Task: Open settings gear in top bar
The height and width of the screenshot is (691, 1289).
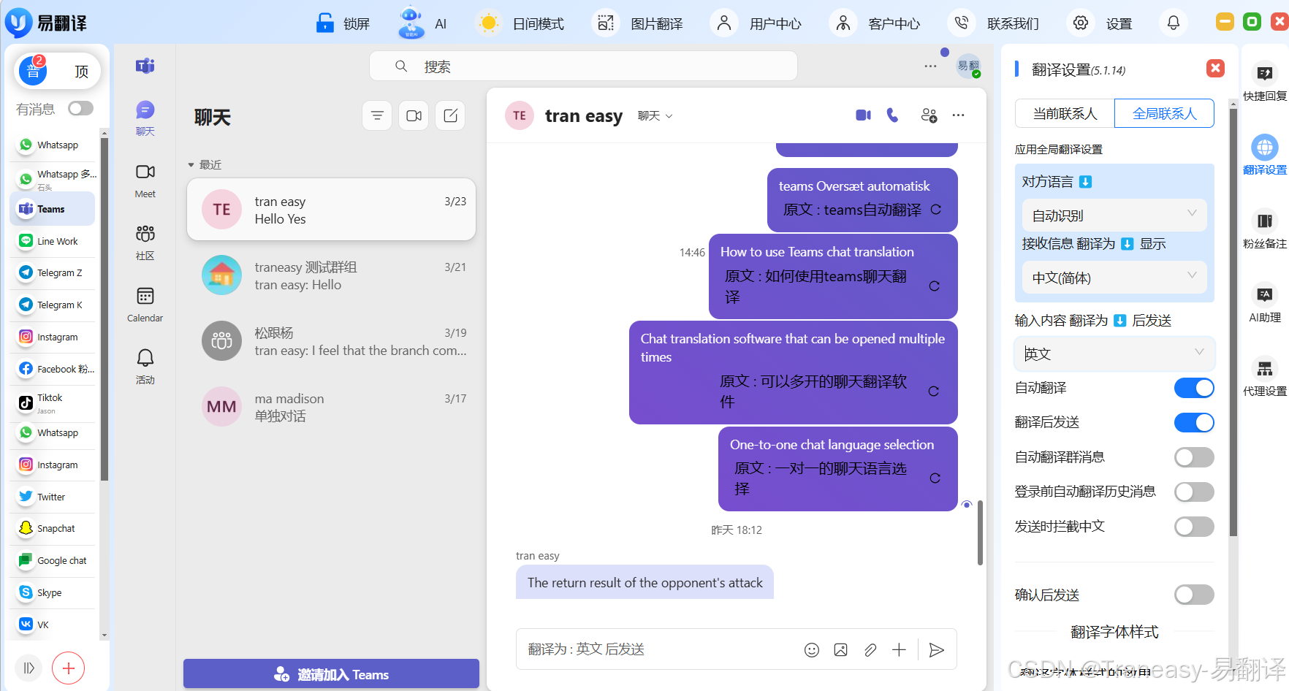Action: pos(1080,23)
